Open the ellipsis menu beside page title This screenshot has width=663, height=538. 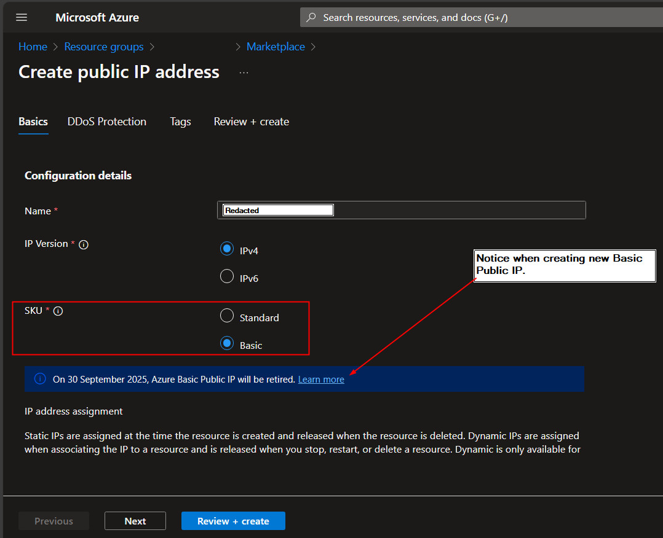click(x=244, y=72)
